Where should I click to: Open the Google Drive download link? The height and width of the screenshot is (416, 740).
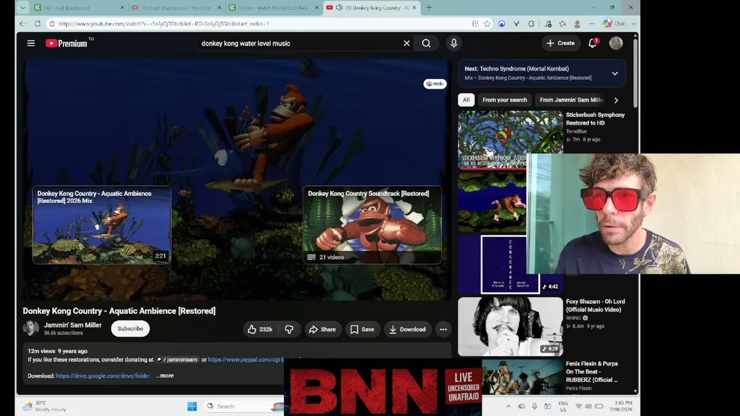tap(103, 376)
